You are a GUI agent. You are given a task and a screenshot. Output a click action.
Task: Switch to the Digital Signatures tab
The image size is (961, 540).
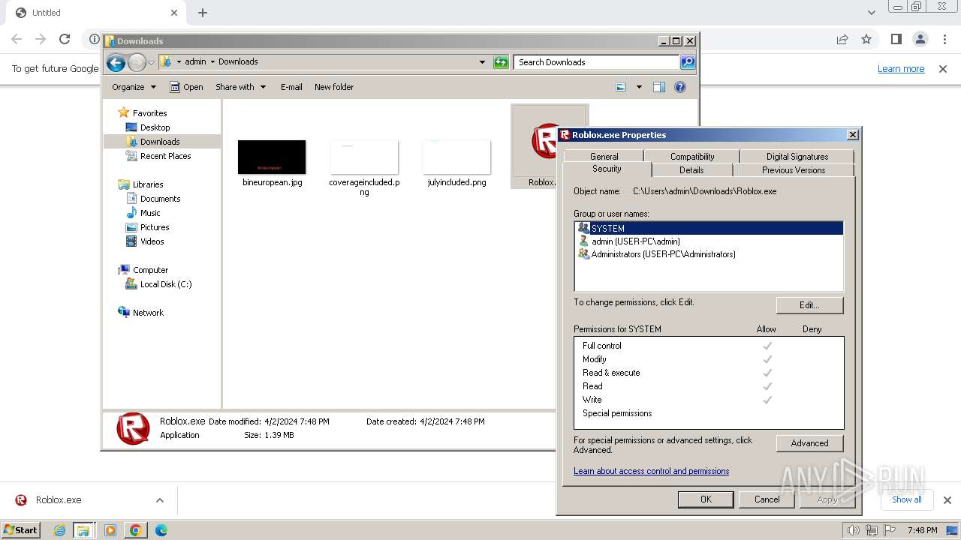pos(797,157)
